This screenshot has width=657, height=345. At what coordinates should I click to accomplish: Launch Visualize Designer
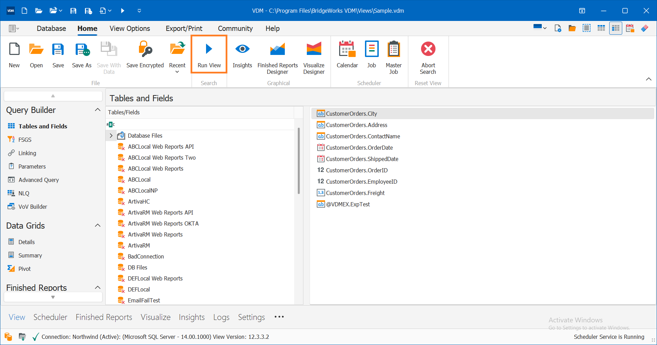[x=314, y=58]
